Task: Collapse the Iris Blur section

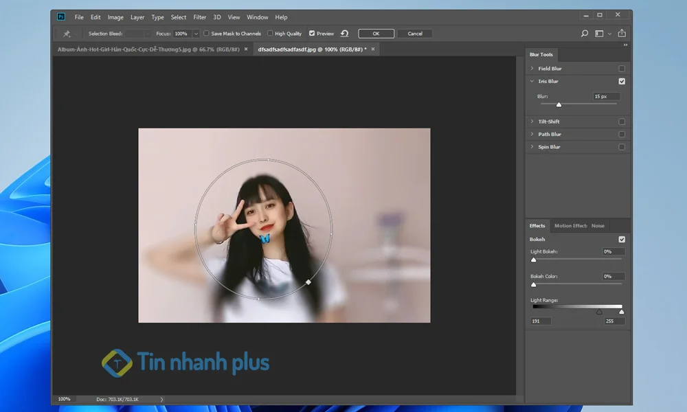Action: pyautogui.click(x=530, y=81)
